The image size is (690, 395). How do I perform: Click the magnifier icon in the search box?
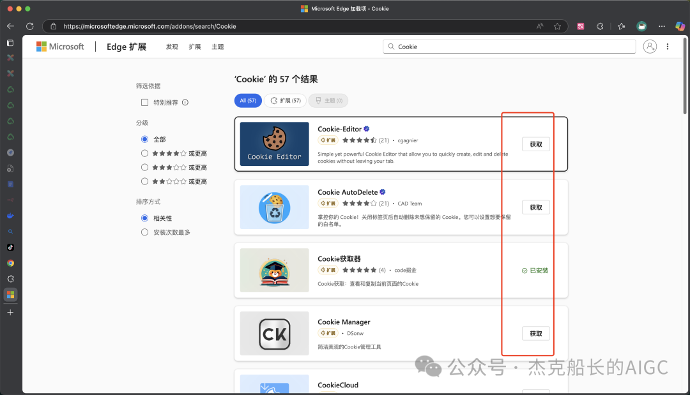(391, 47)
